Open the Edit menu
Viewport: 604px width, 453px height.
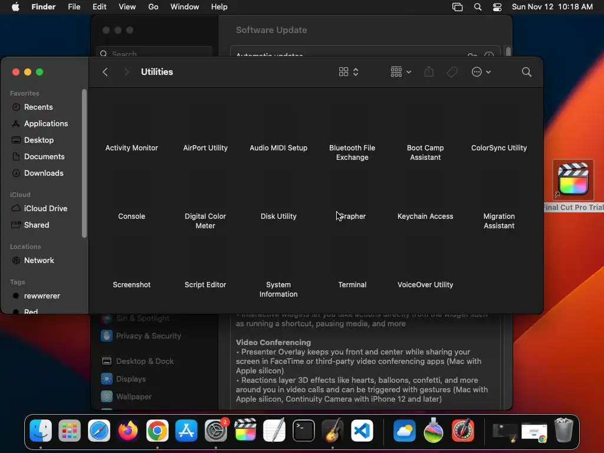99,7
